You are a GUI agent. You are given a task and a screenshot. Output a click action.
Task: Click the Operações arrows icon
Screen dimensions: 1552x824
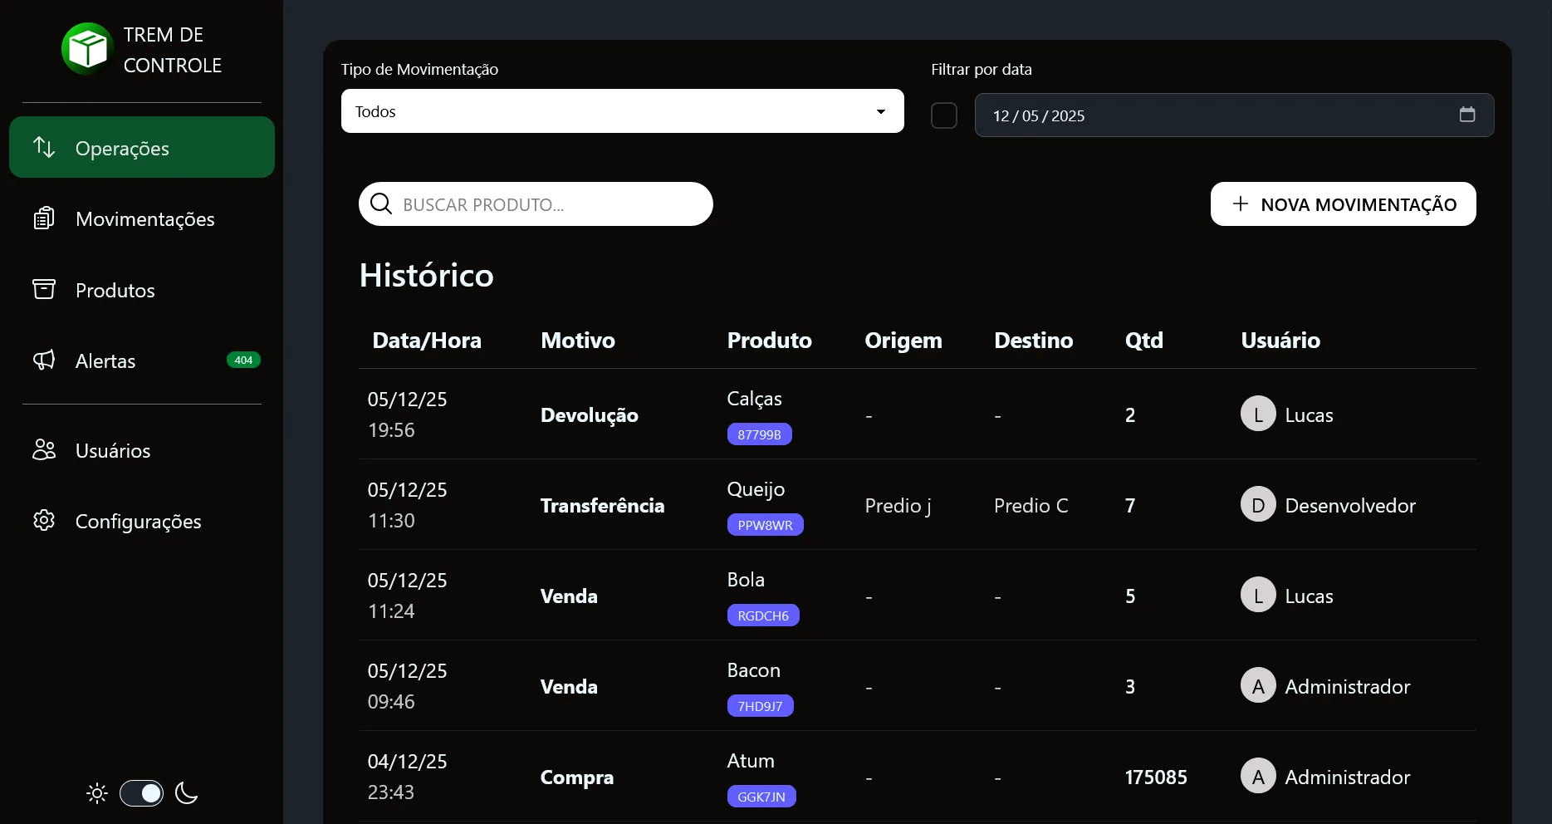(44, 148)
